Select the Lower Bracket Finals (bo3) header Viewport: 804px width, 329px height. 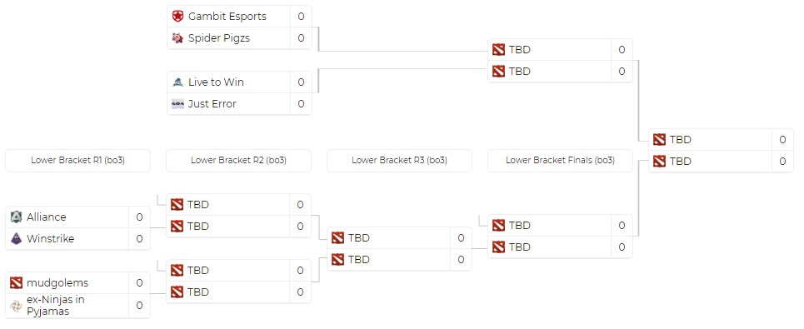[x=560, y=161]
